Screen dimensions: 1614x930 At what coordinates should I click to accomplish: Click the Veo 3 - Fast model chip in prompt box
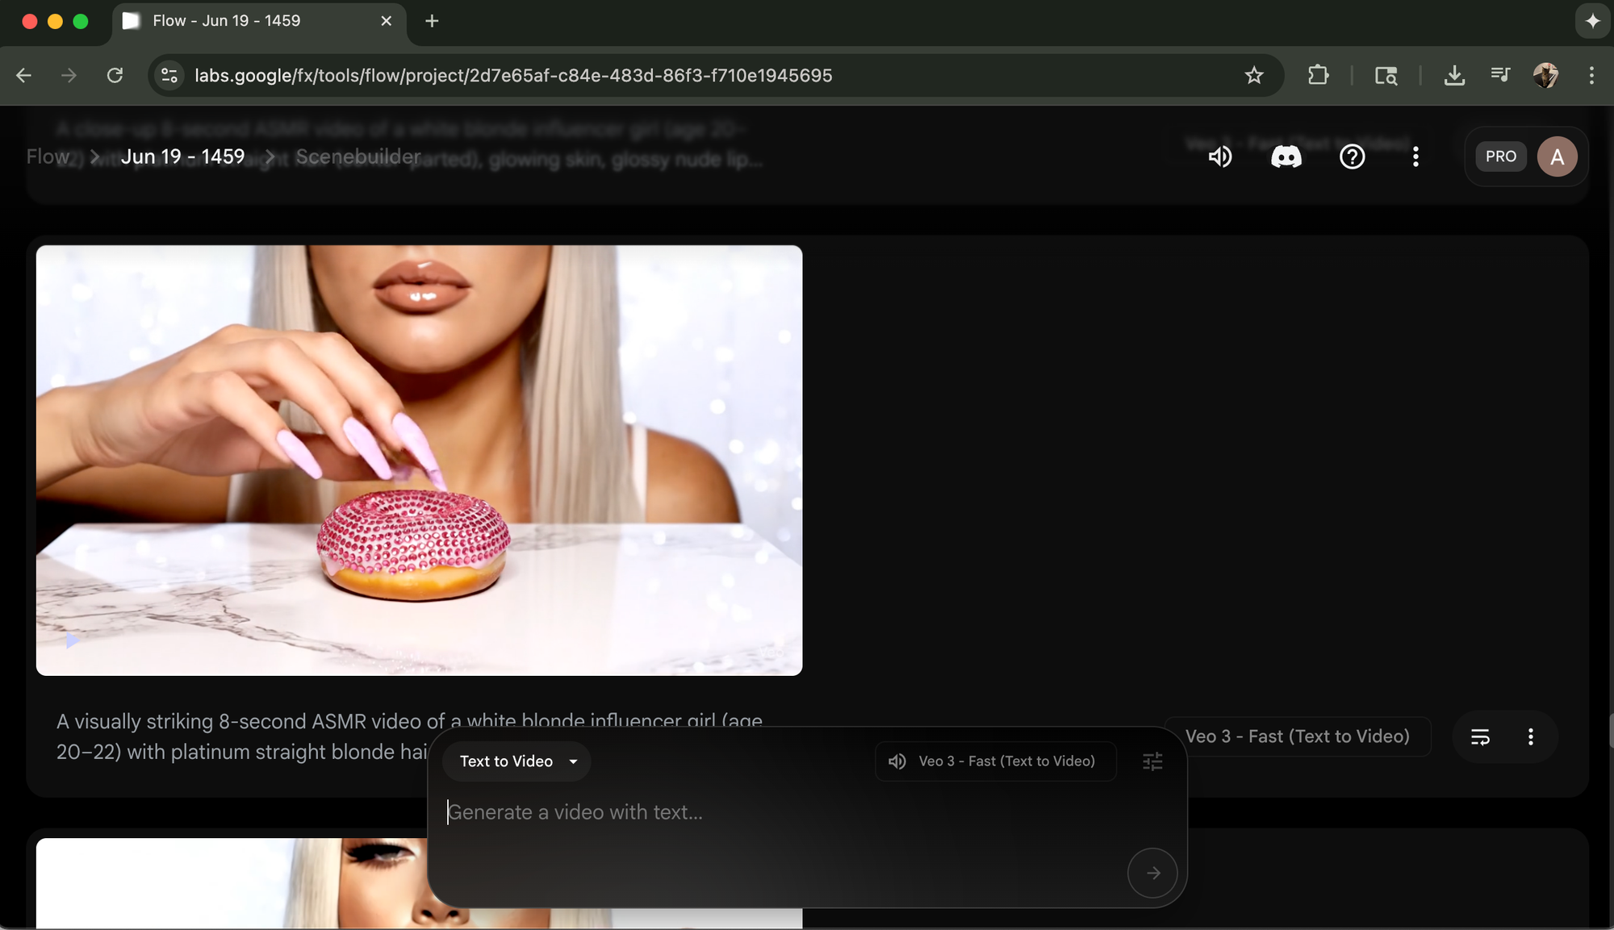tap(995, 761)
